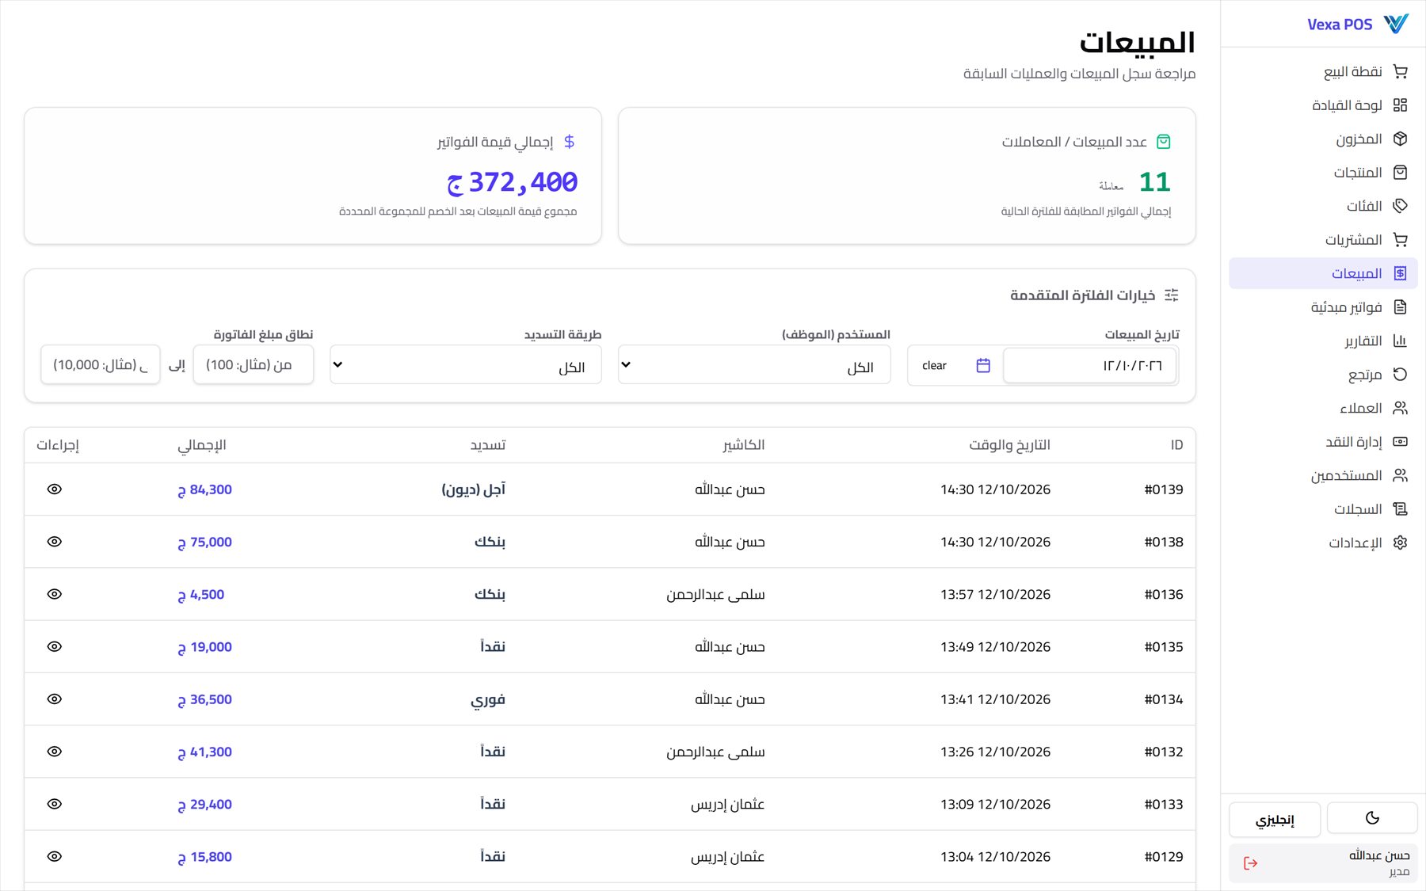This screenshot has width=1426, height=891.
Task: Navigate to المنتجات page
Action: point(1323,173)
